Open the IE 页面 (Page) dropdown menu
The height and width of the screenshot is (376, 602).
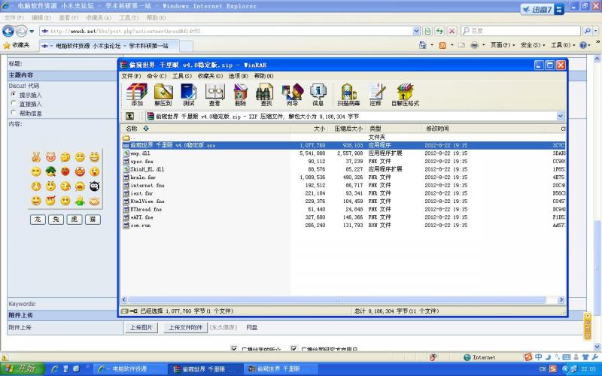click(x=503, y=45)
